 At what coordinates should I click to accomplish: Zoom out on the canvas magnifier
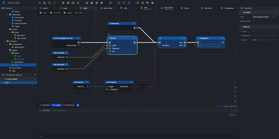[235, 101]
